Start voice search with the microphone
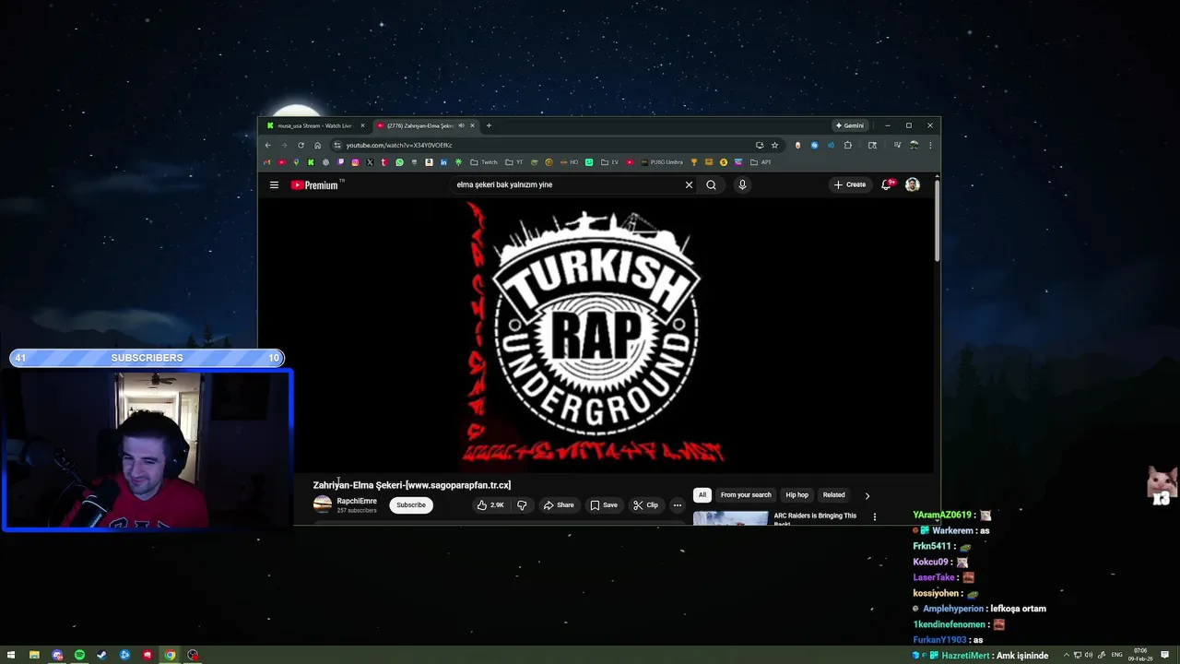1180x664 pixels. coord(742,185)
